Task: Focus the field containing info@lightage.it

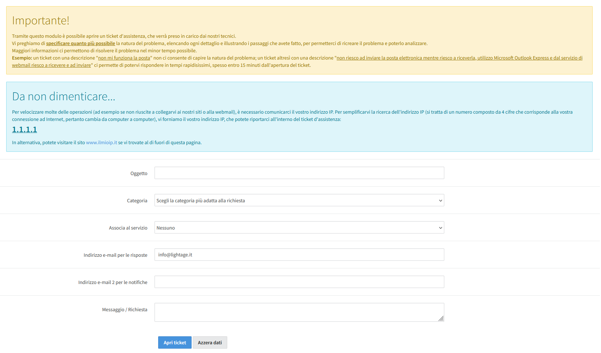Action: pyautogui.click(x=299, y=255)
